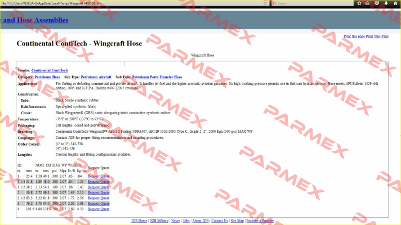Click the capitalized 'Print This Page' link
The width and height of the screenshot is (401, 225).
coord(377,36)
